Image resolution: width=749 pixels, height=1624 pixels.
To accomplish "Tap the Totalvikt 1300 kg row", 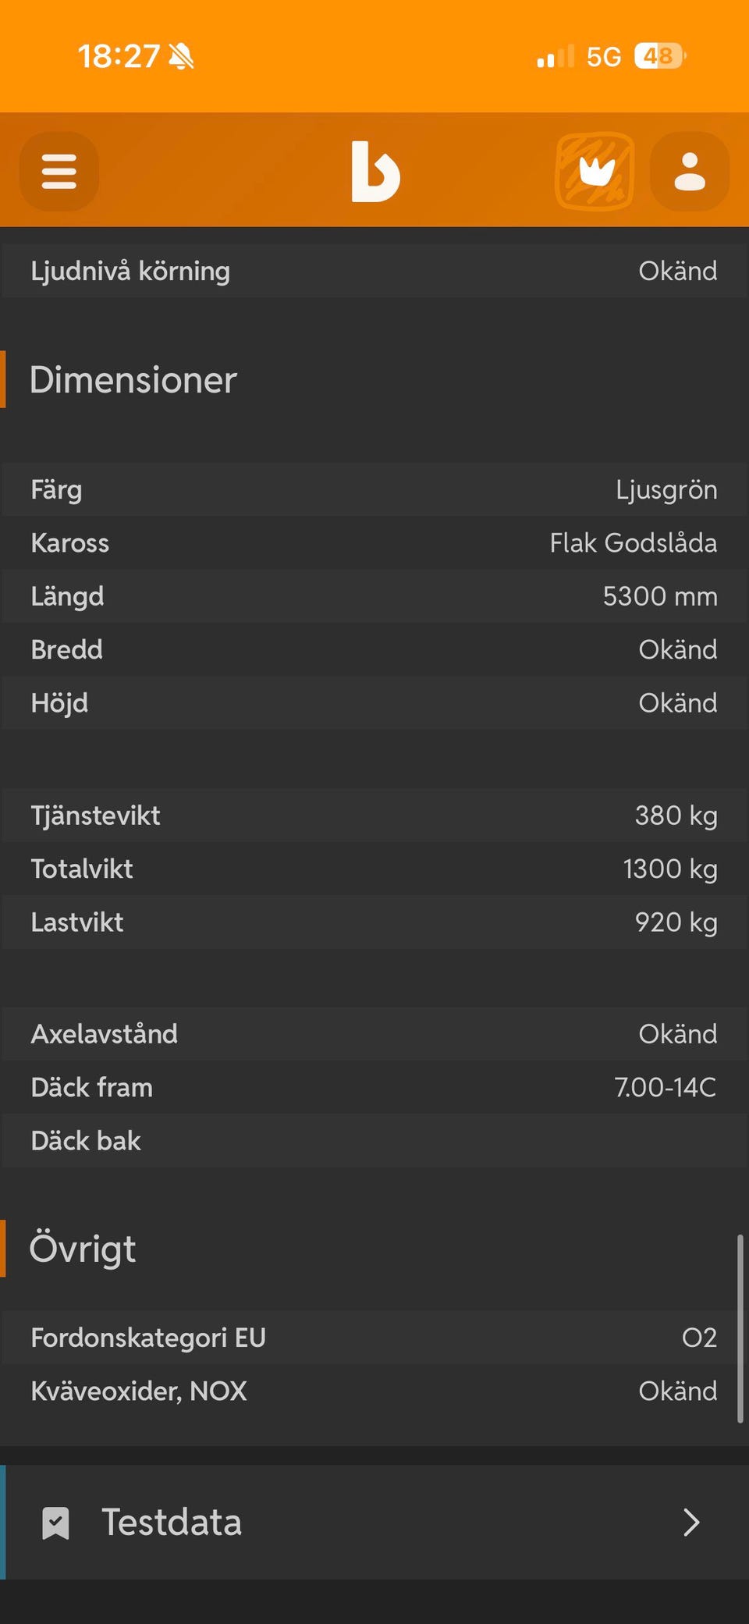I will point(374,869).
